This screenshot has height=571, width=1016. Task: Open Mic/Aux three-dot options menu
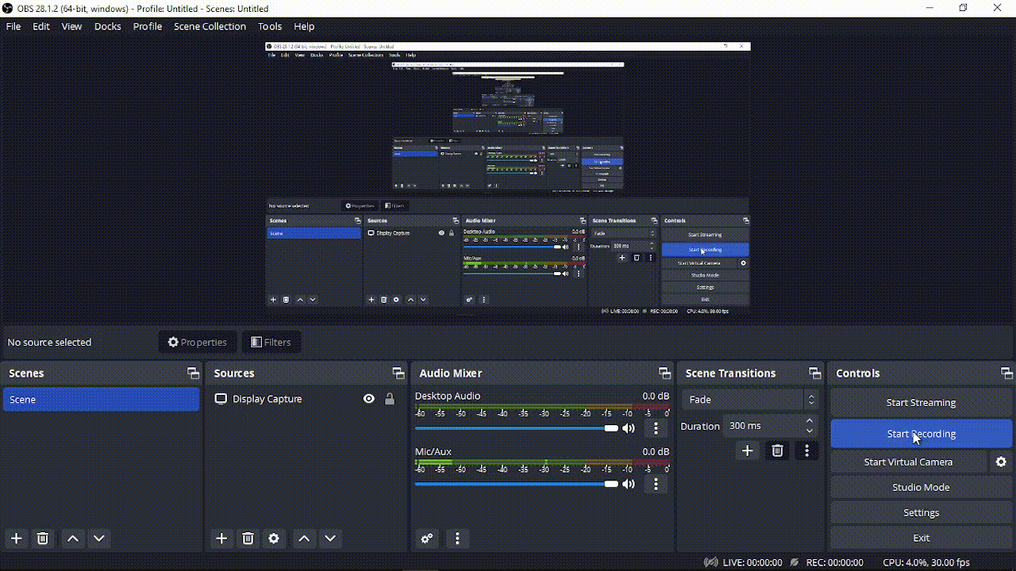coord(656,484)
